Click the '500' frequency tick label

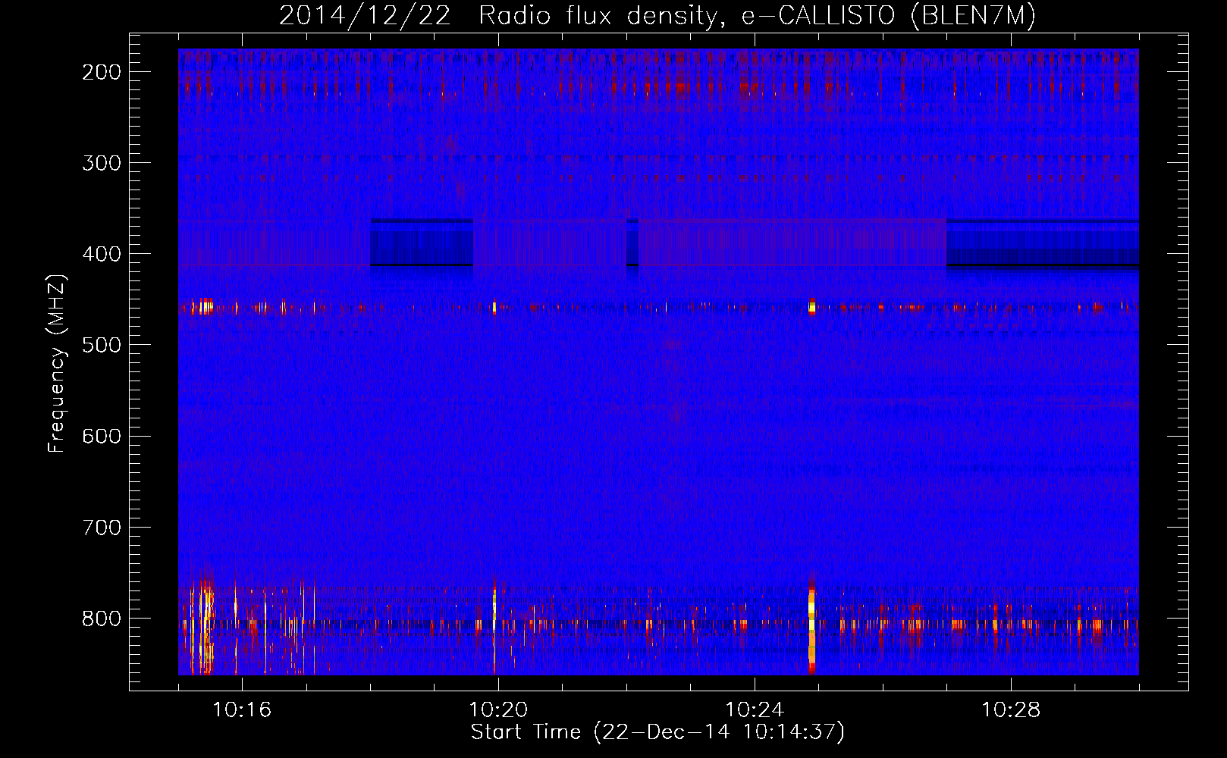(101, 345)
